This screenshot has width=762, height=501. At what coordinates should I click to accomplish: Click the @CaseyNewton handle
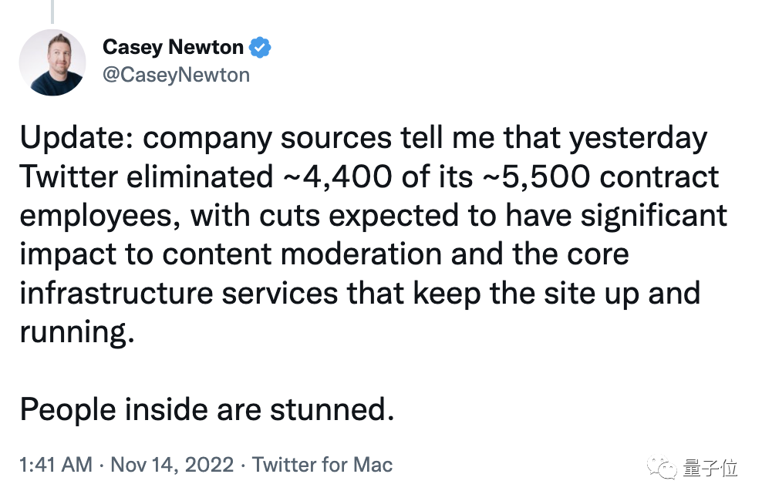(x=176, y=74)
